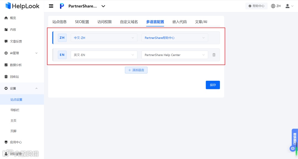Click the gear icon next to 设置
This screenshot has height=159, width=298.
click(6, 88)
